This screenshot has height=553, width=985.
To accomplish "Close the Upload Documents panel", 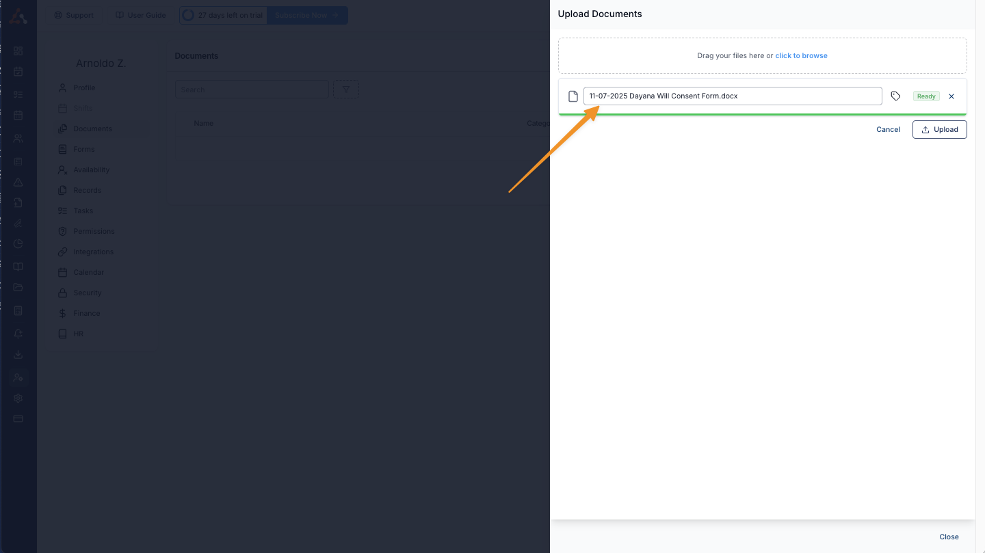I will (948, 537).
